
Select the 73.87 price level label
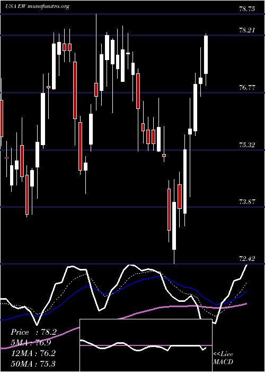click(x=247, y=202)
